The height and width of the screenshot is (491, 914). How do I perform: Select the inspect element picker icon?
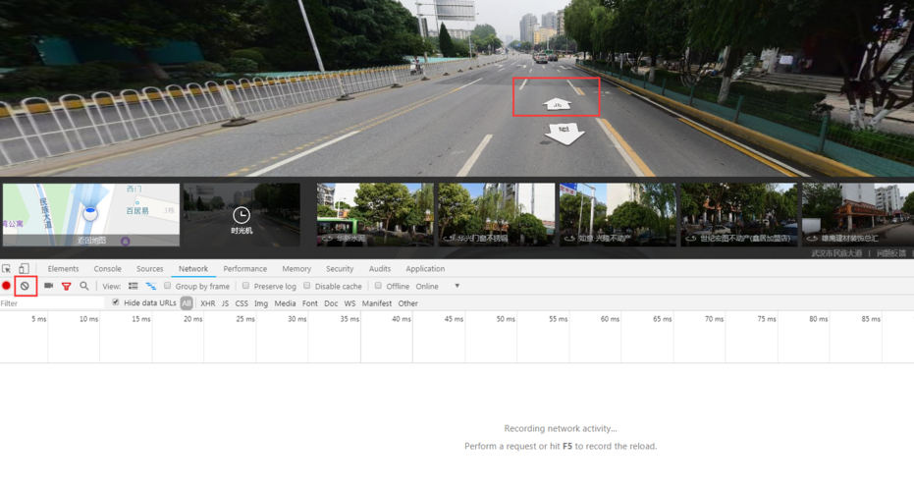coord(7,269)
